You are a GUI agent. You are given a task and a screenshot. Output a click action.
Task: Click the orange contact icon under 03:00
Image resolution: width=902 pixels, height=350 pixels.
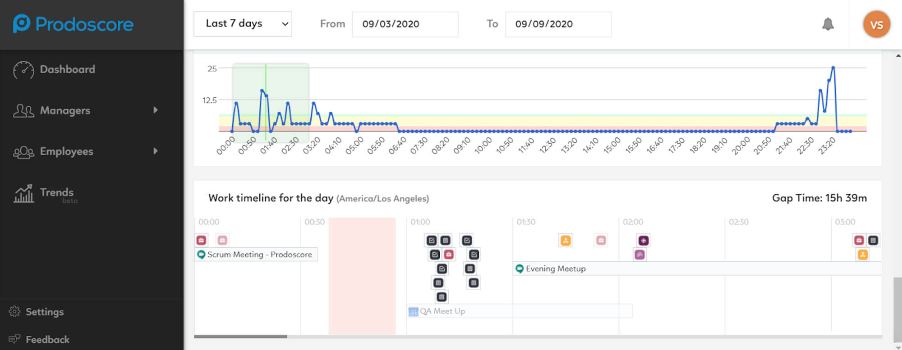pyautogui.click(x=862, y=255)
